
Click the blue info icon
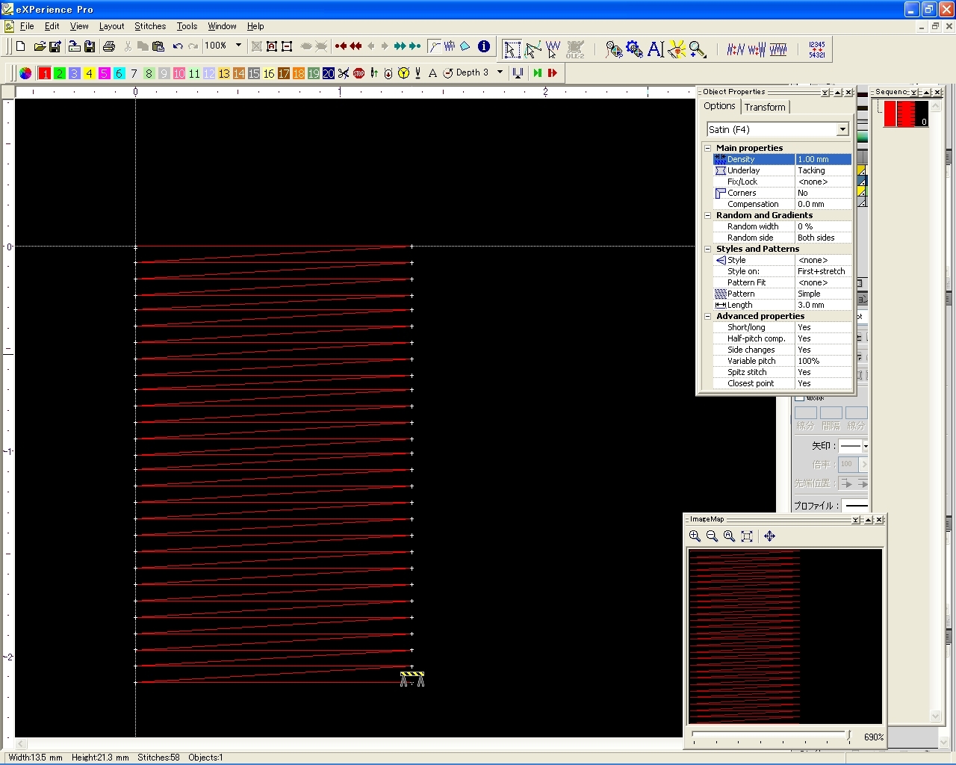point(484,46)
